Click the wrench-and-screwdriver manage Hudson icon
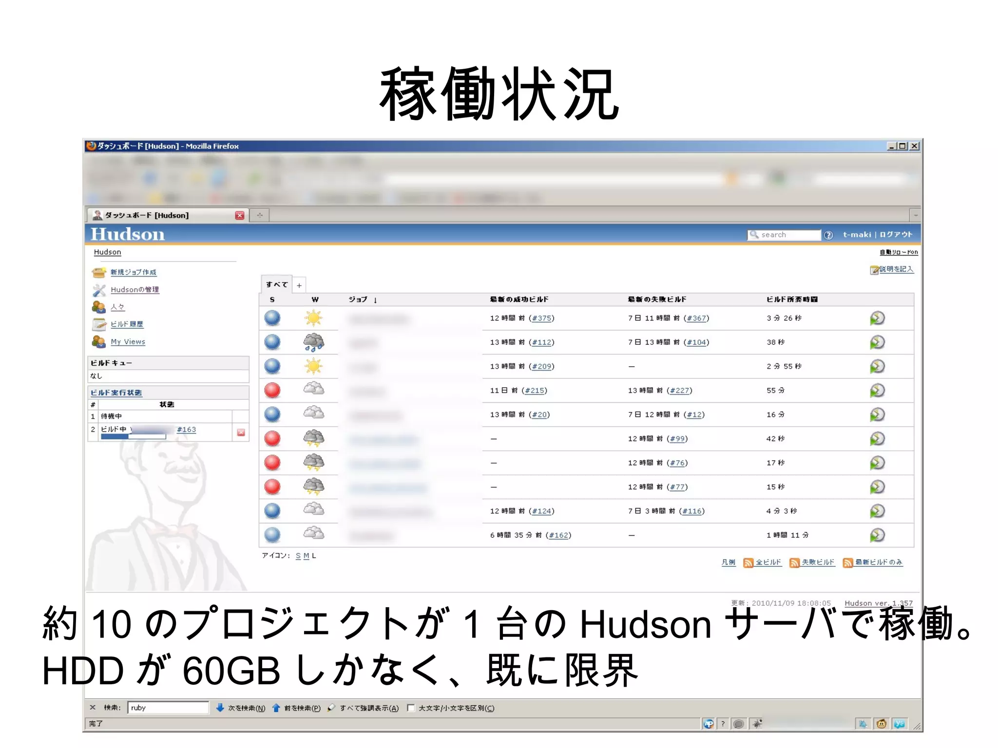This screenshot has height=748, width=998. 99,290
